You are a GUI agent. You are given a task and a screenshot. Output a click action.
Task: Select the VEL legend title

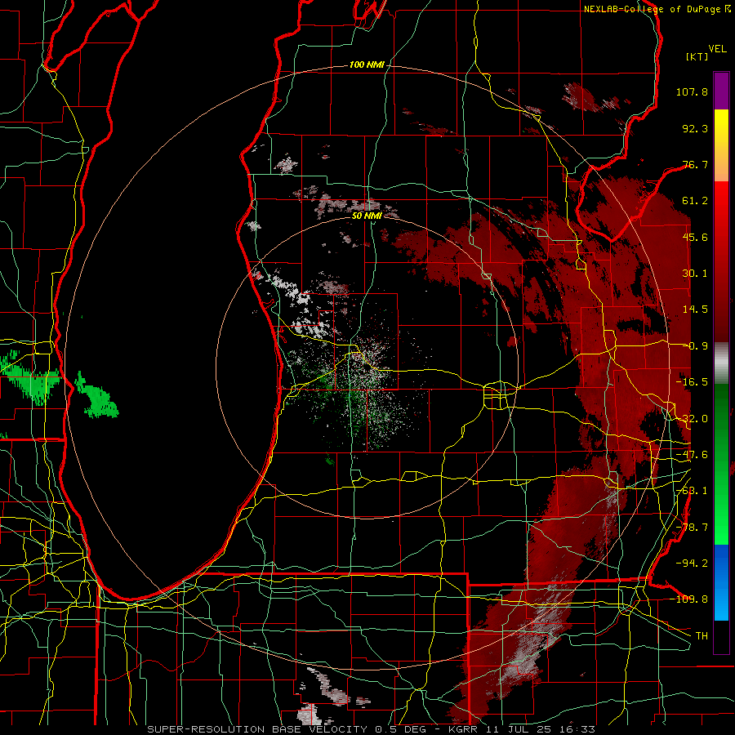tap(717, 48)
